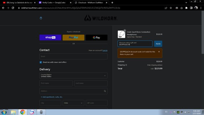Click the browser URL address bar
The width and height of the screenshot is (204, 115).
pos(71,8)
